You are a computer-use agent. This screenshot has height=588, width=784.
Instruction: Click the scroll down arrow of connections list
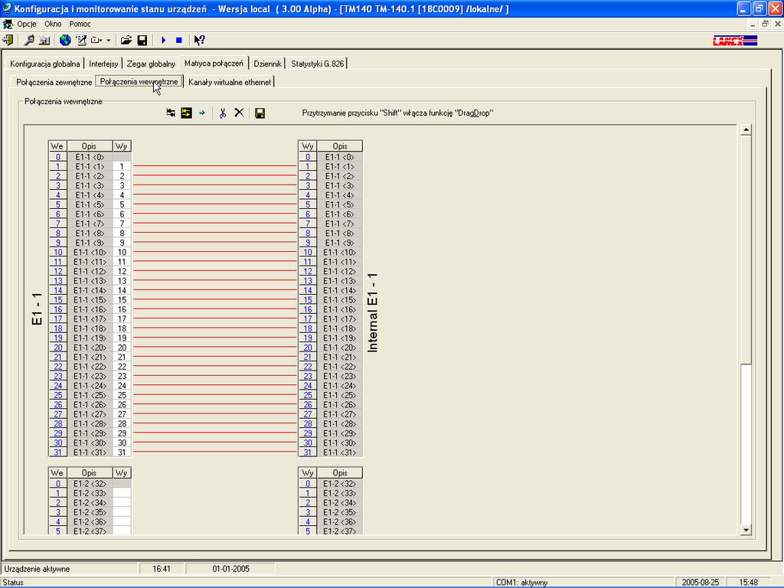pos(746,530)
